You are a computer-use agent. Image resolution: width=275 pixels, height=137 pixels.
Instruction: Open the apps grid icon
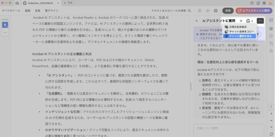pyautogui.click(x=264, y=3)
